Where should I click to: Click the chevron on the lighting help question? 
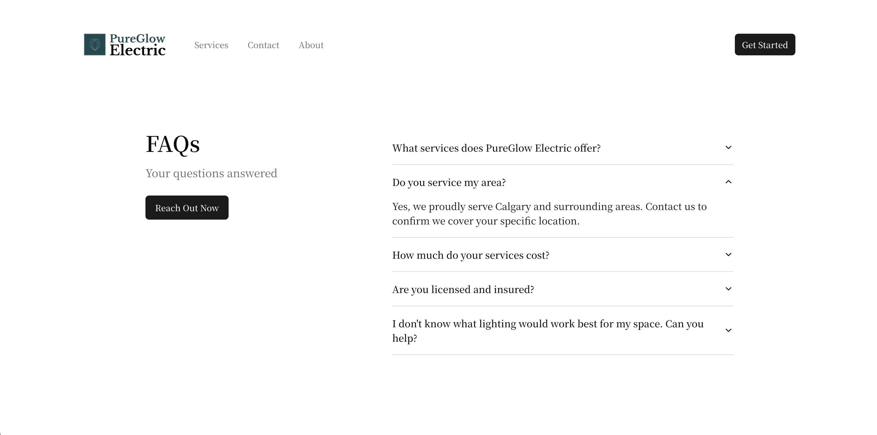[729, 330]
